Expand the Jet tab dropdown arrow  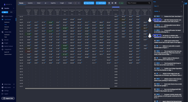coord(48,3)
